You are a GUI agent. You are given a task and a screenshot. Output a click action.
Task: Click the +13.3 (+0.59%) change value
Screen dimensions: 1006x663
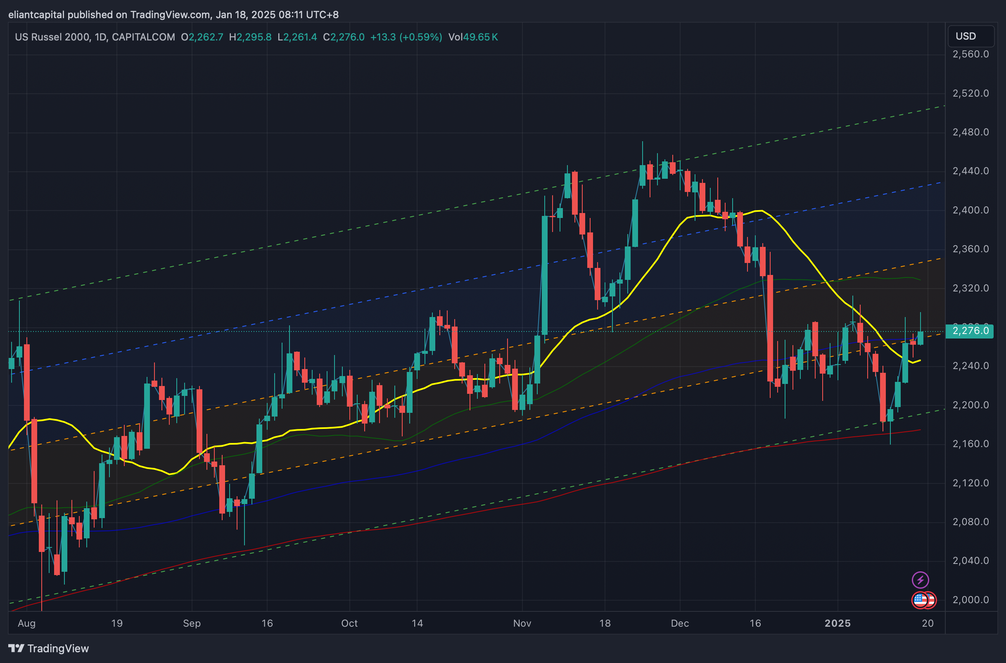pyautogui.click(x=406, y=37)
